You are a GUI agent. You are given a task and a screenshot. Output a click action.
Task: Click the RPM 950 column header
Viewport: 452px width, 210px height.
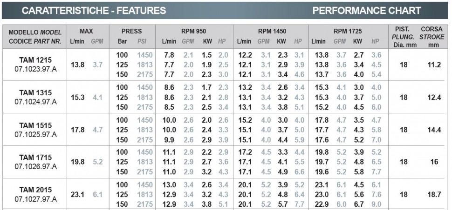[x=193, y=31]
